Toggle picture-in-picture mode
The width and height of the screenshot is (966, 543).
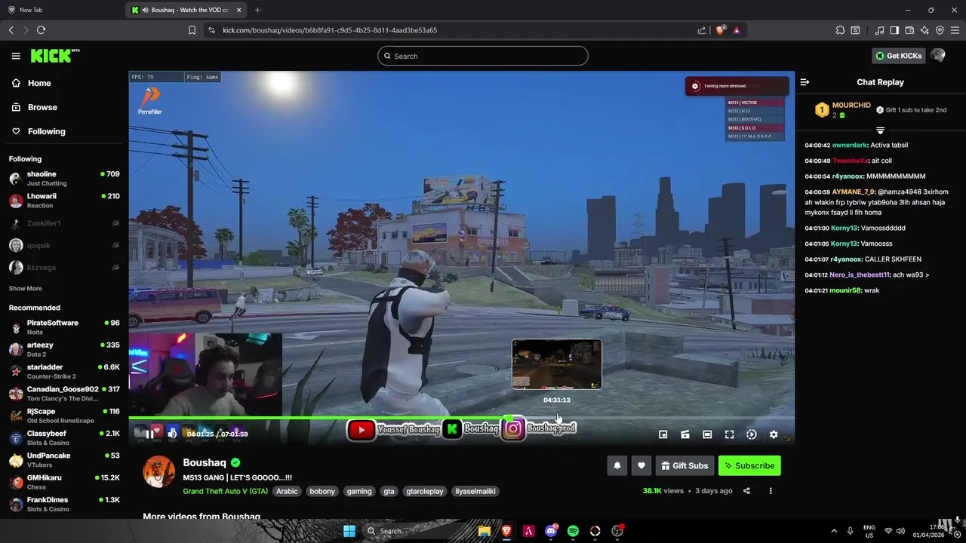(663, 434)
